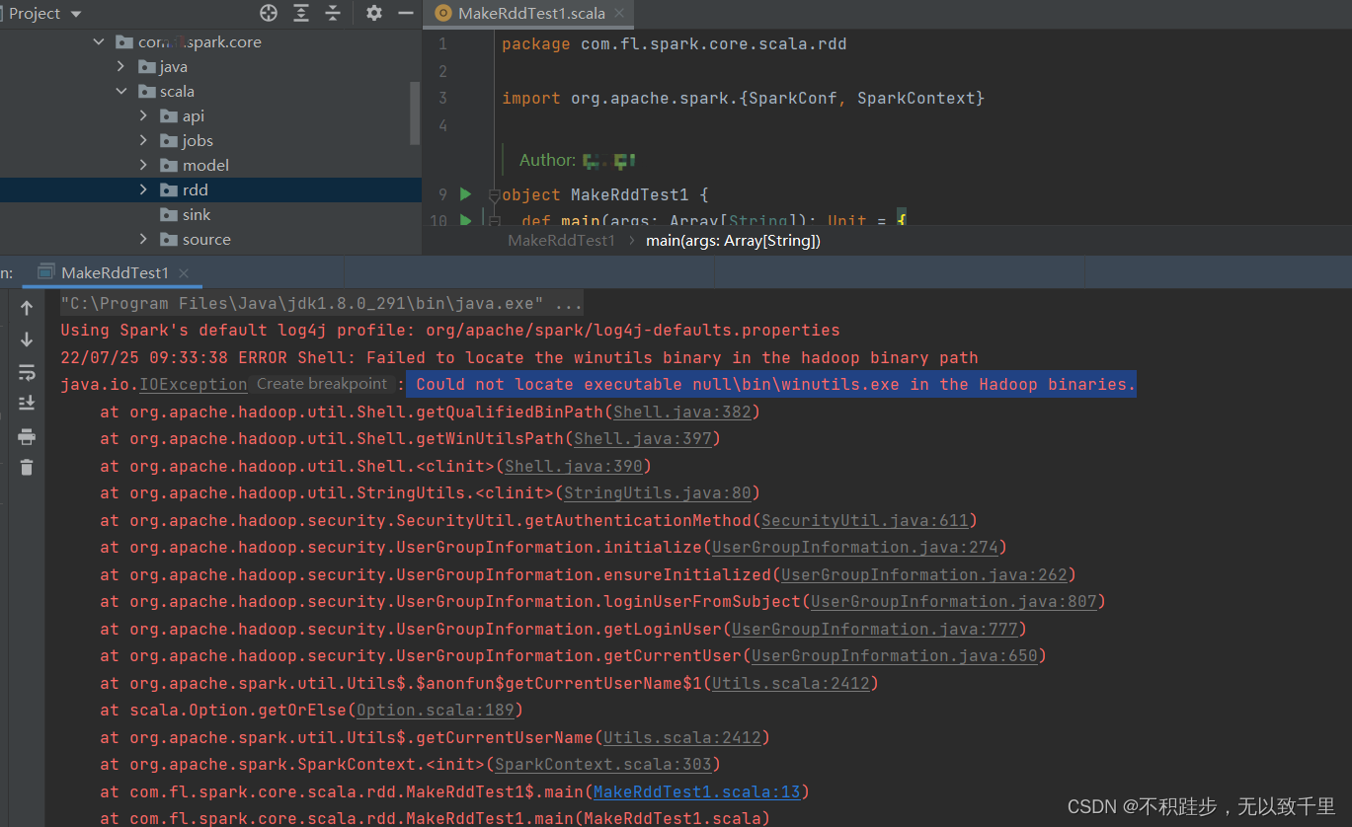1352x827 pixels.
Task: Open the Shell.java:397 link
Action: pyautogui.click(x=643, y=439)
